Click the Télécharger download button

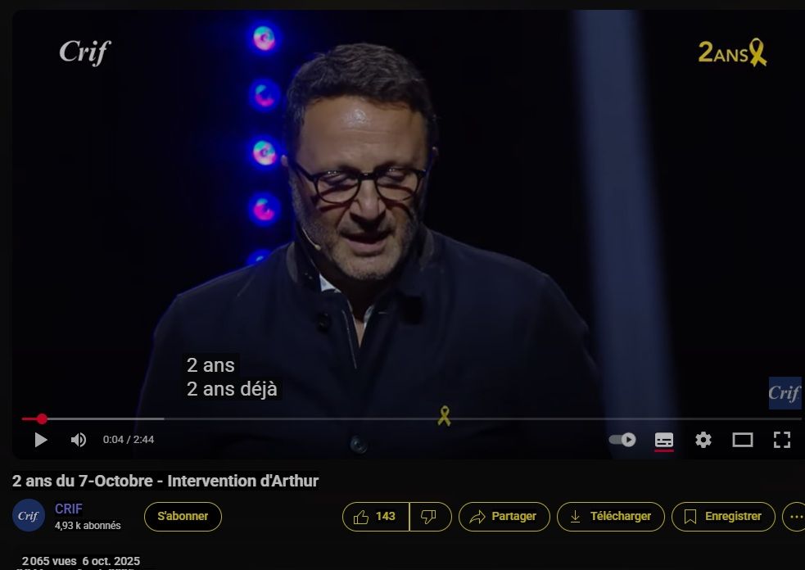[611, 517]
